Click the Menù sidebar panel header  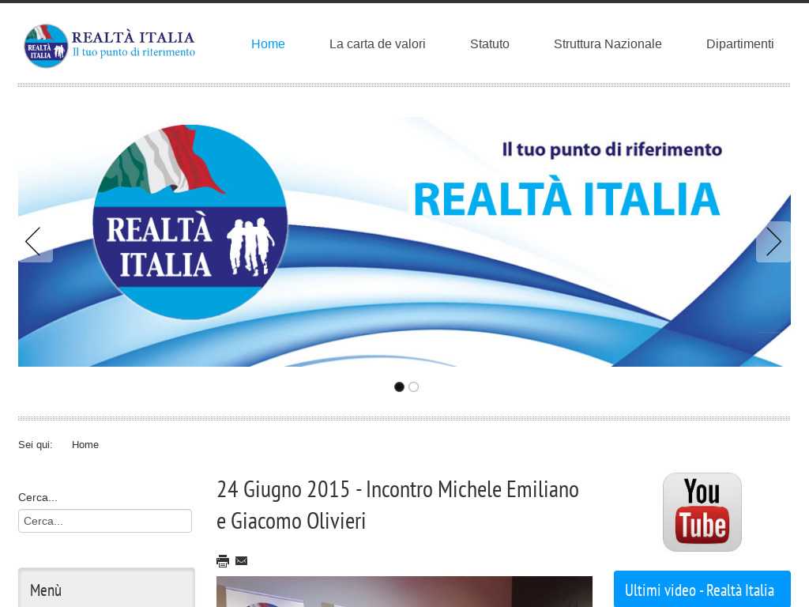[106, 590]
